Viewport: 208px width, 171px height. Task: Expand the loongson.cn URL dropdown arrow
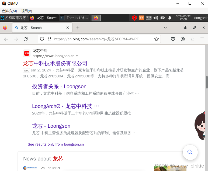coord(77,56)
